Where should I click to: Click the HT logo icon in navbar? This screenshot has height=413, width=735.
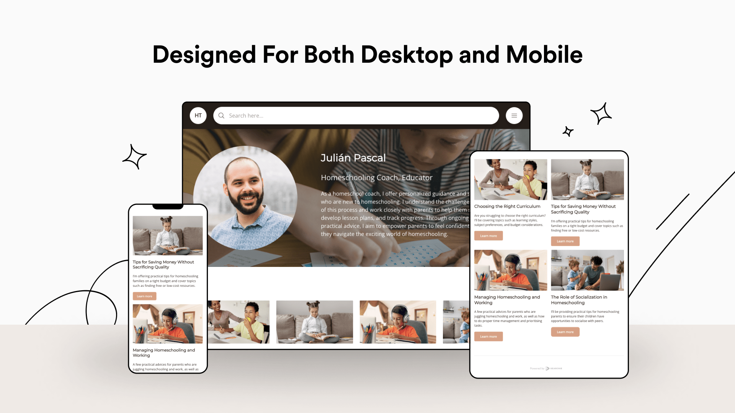[x=198, y=115]
